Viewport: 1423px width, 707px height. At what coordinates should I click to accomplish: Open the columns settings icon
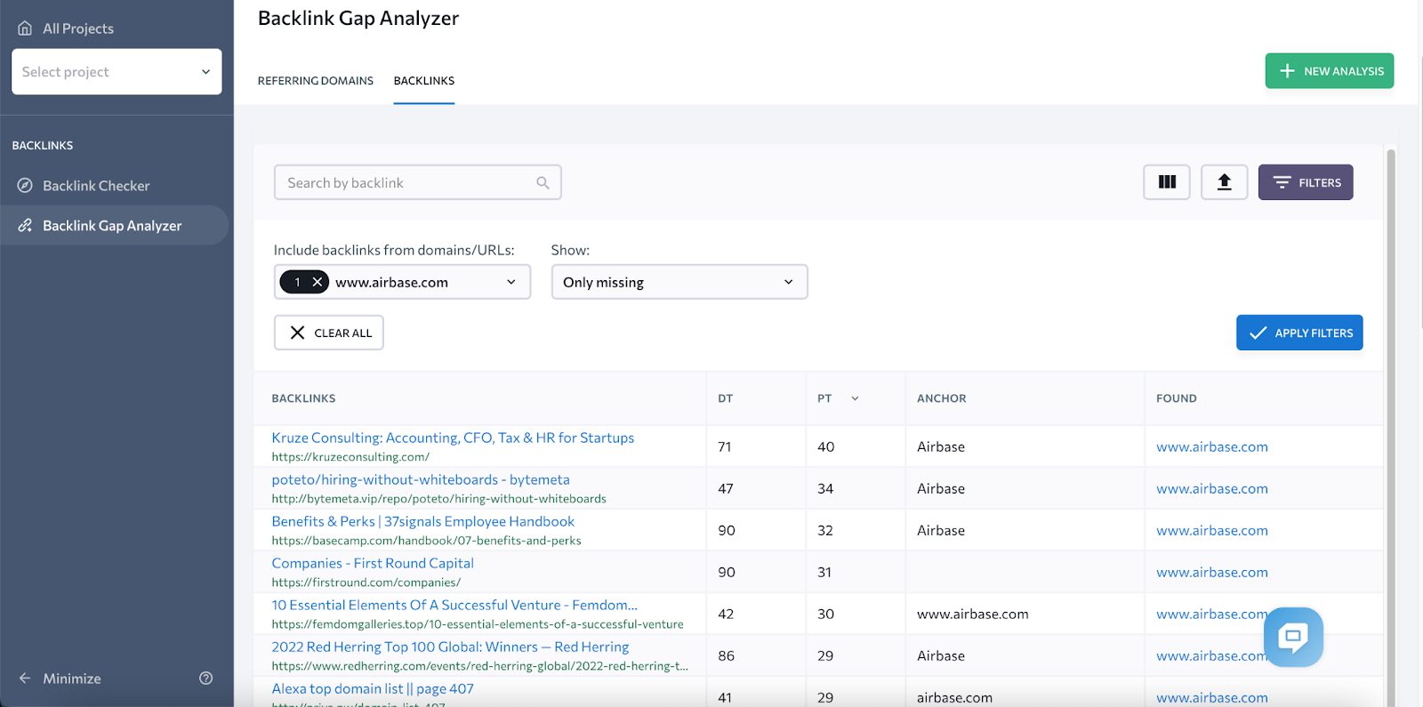(1167, 182)
